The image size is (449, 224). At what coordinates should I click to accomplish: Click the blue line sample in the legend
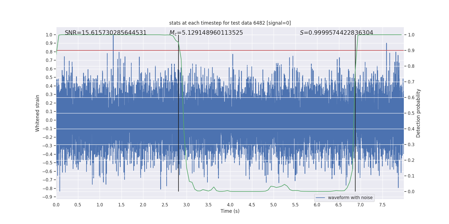pyautogui.click(x=320, y=198)
